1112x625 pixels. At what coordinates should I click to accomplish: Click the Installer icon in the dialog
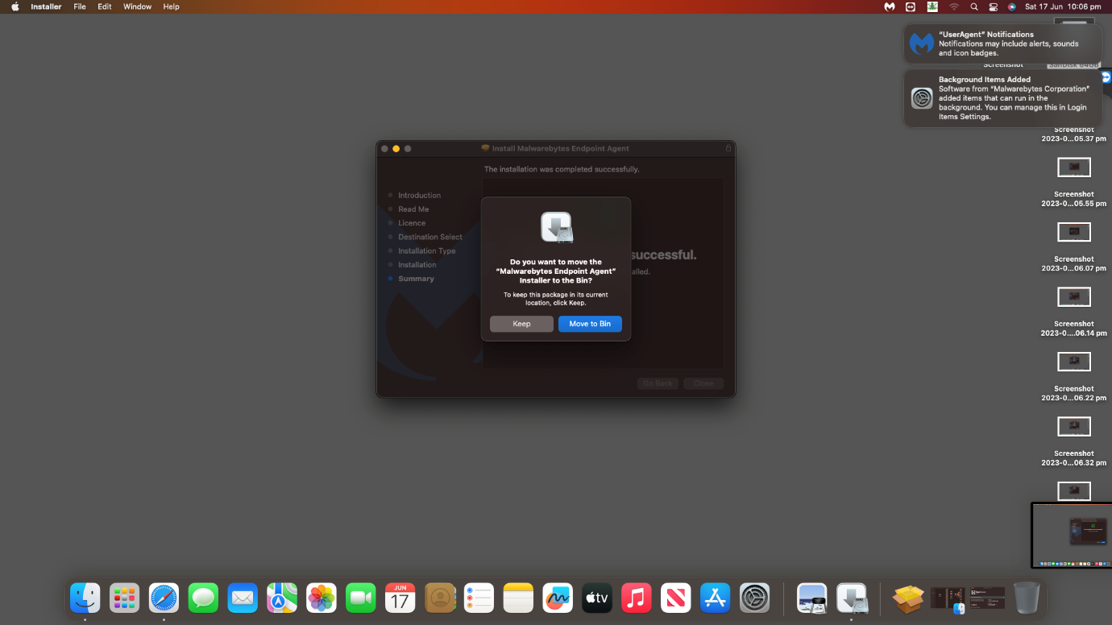556,227
